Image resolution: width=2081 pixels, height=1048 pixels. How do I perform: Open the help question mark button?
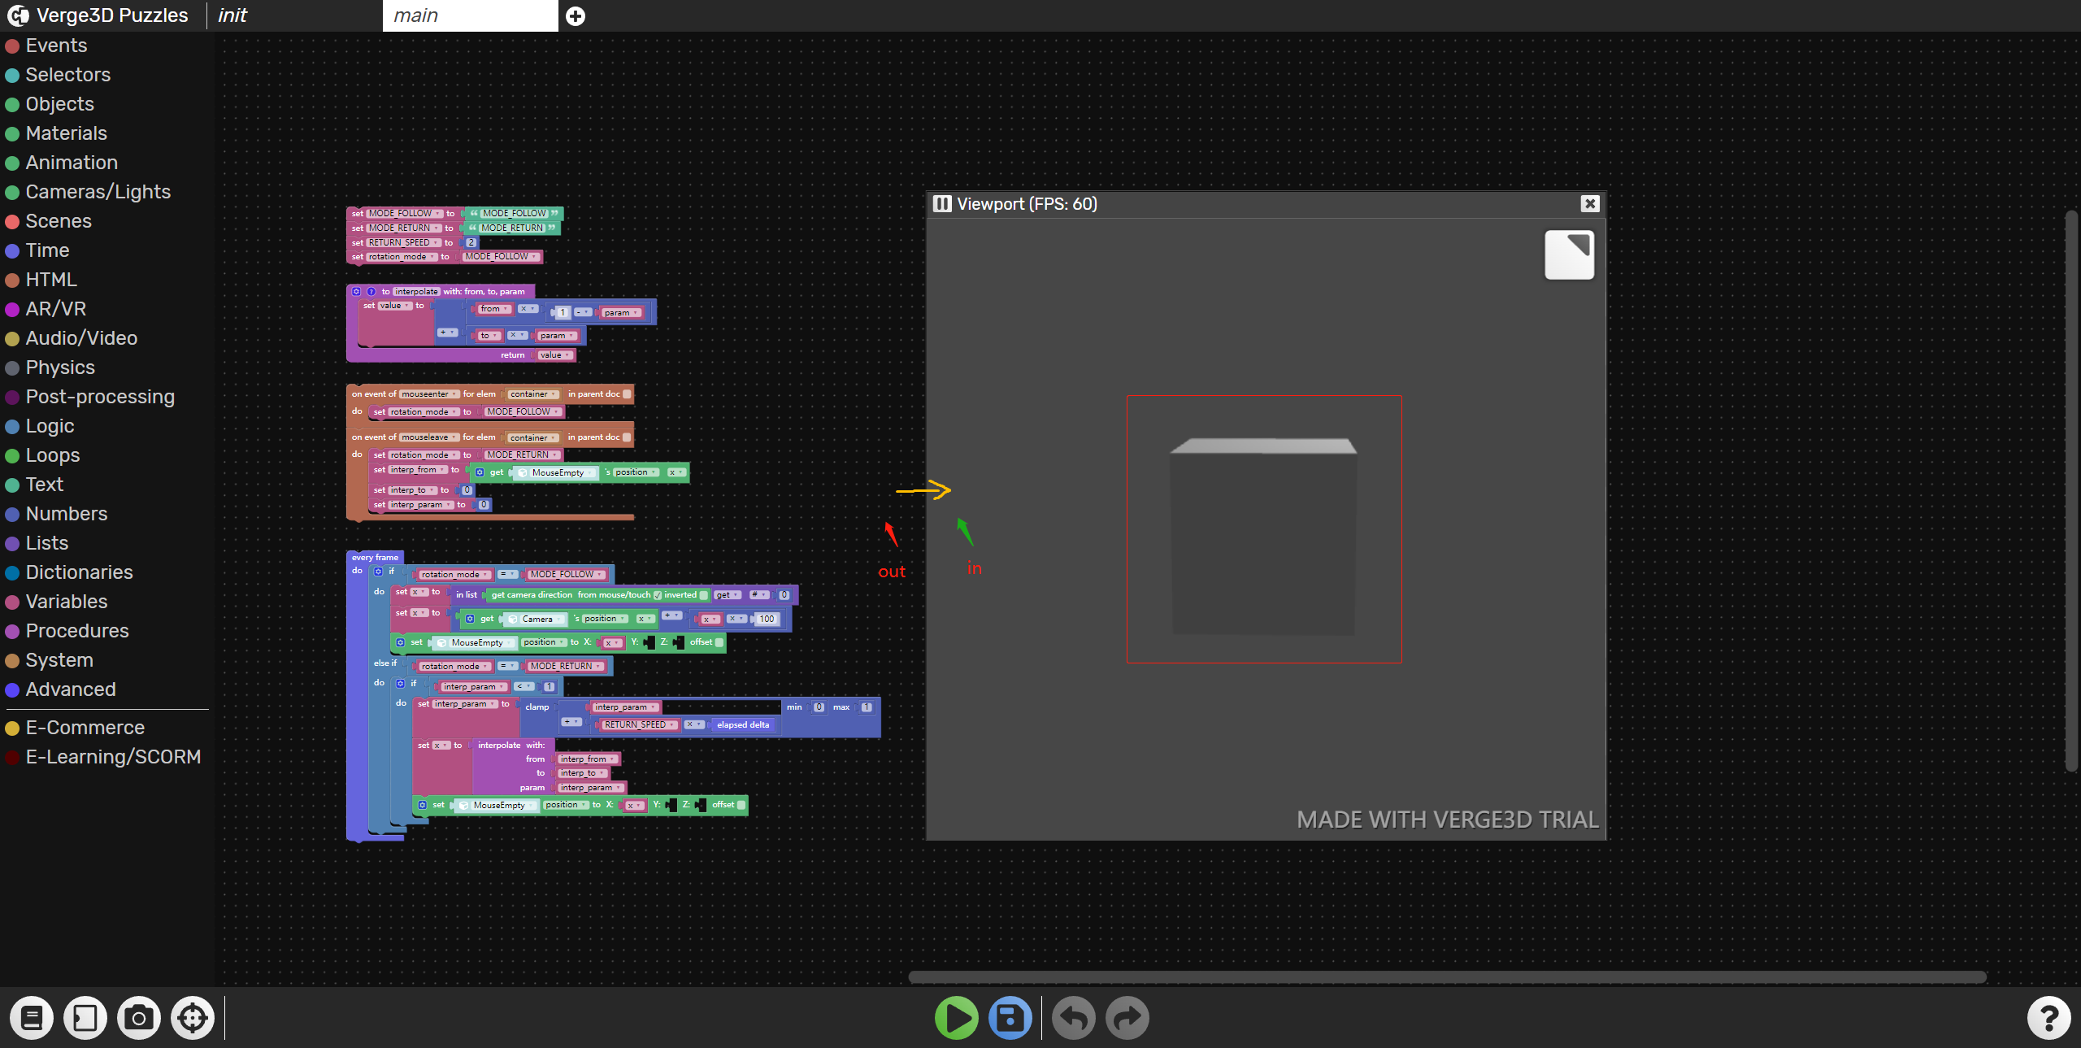click(2049, 1018)
